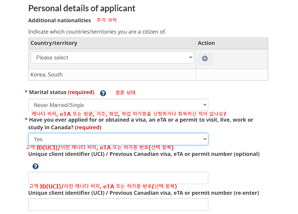298x214 pixels.
Task: Open the dropdown currently set to Yes
Action: (x=118, y=139)
